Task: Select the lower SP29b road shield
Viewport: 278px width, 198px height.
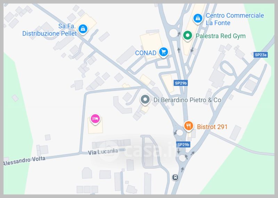Action: tap(183, 145)
